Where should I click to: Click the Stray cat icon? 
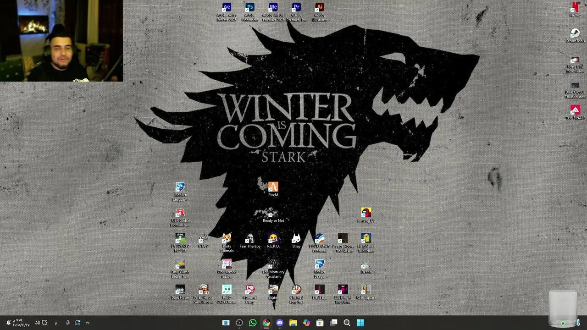tap(296, 241)
